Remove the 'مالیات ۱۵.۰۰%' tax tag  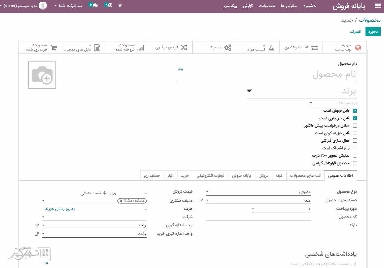[x=121, y=201]
